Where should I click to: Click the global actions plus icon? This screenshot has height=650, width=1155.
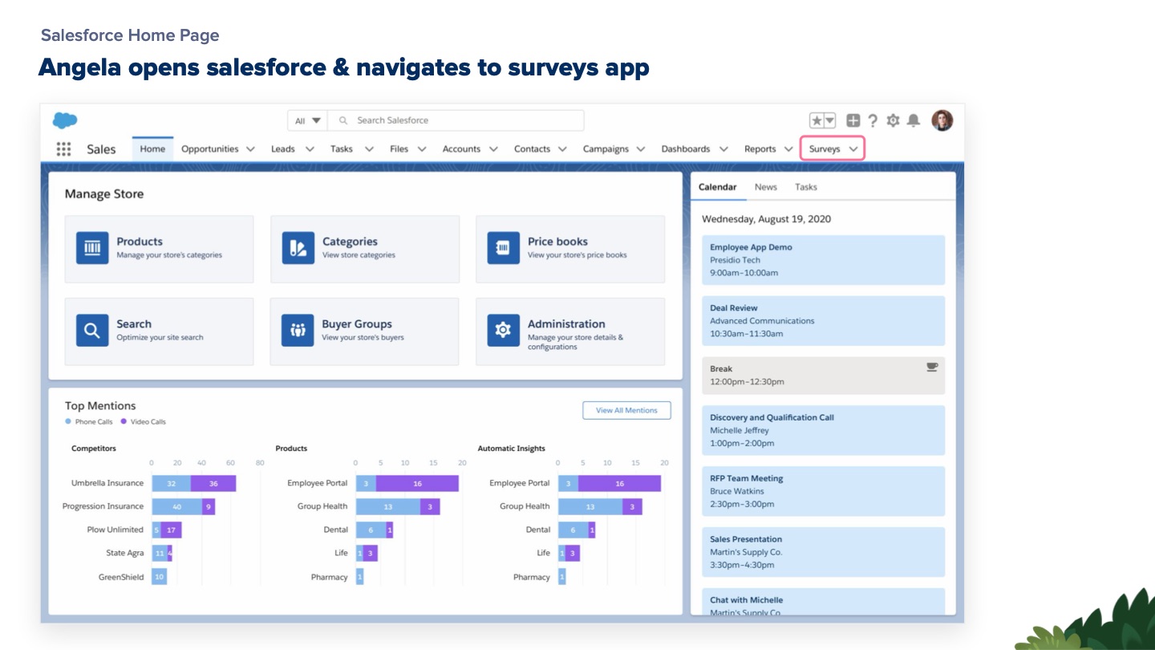tap(853, 120)
